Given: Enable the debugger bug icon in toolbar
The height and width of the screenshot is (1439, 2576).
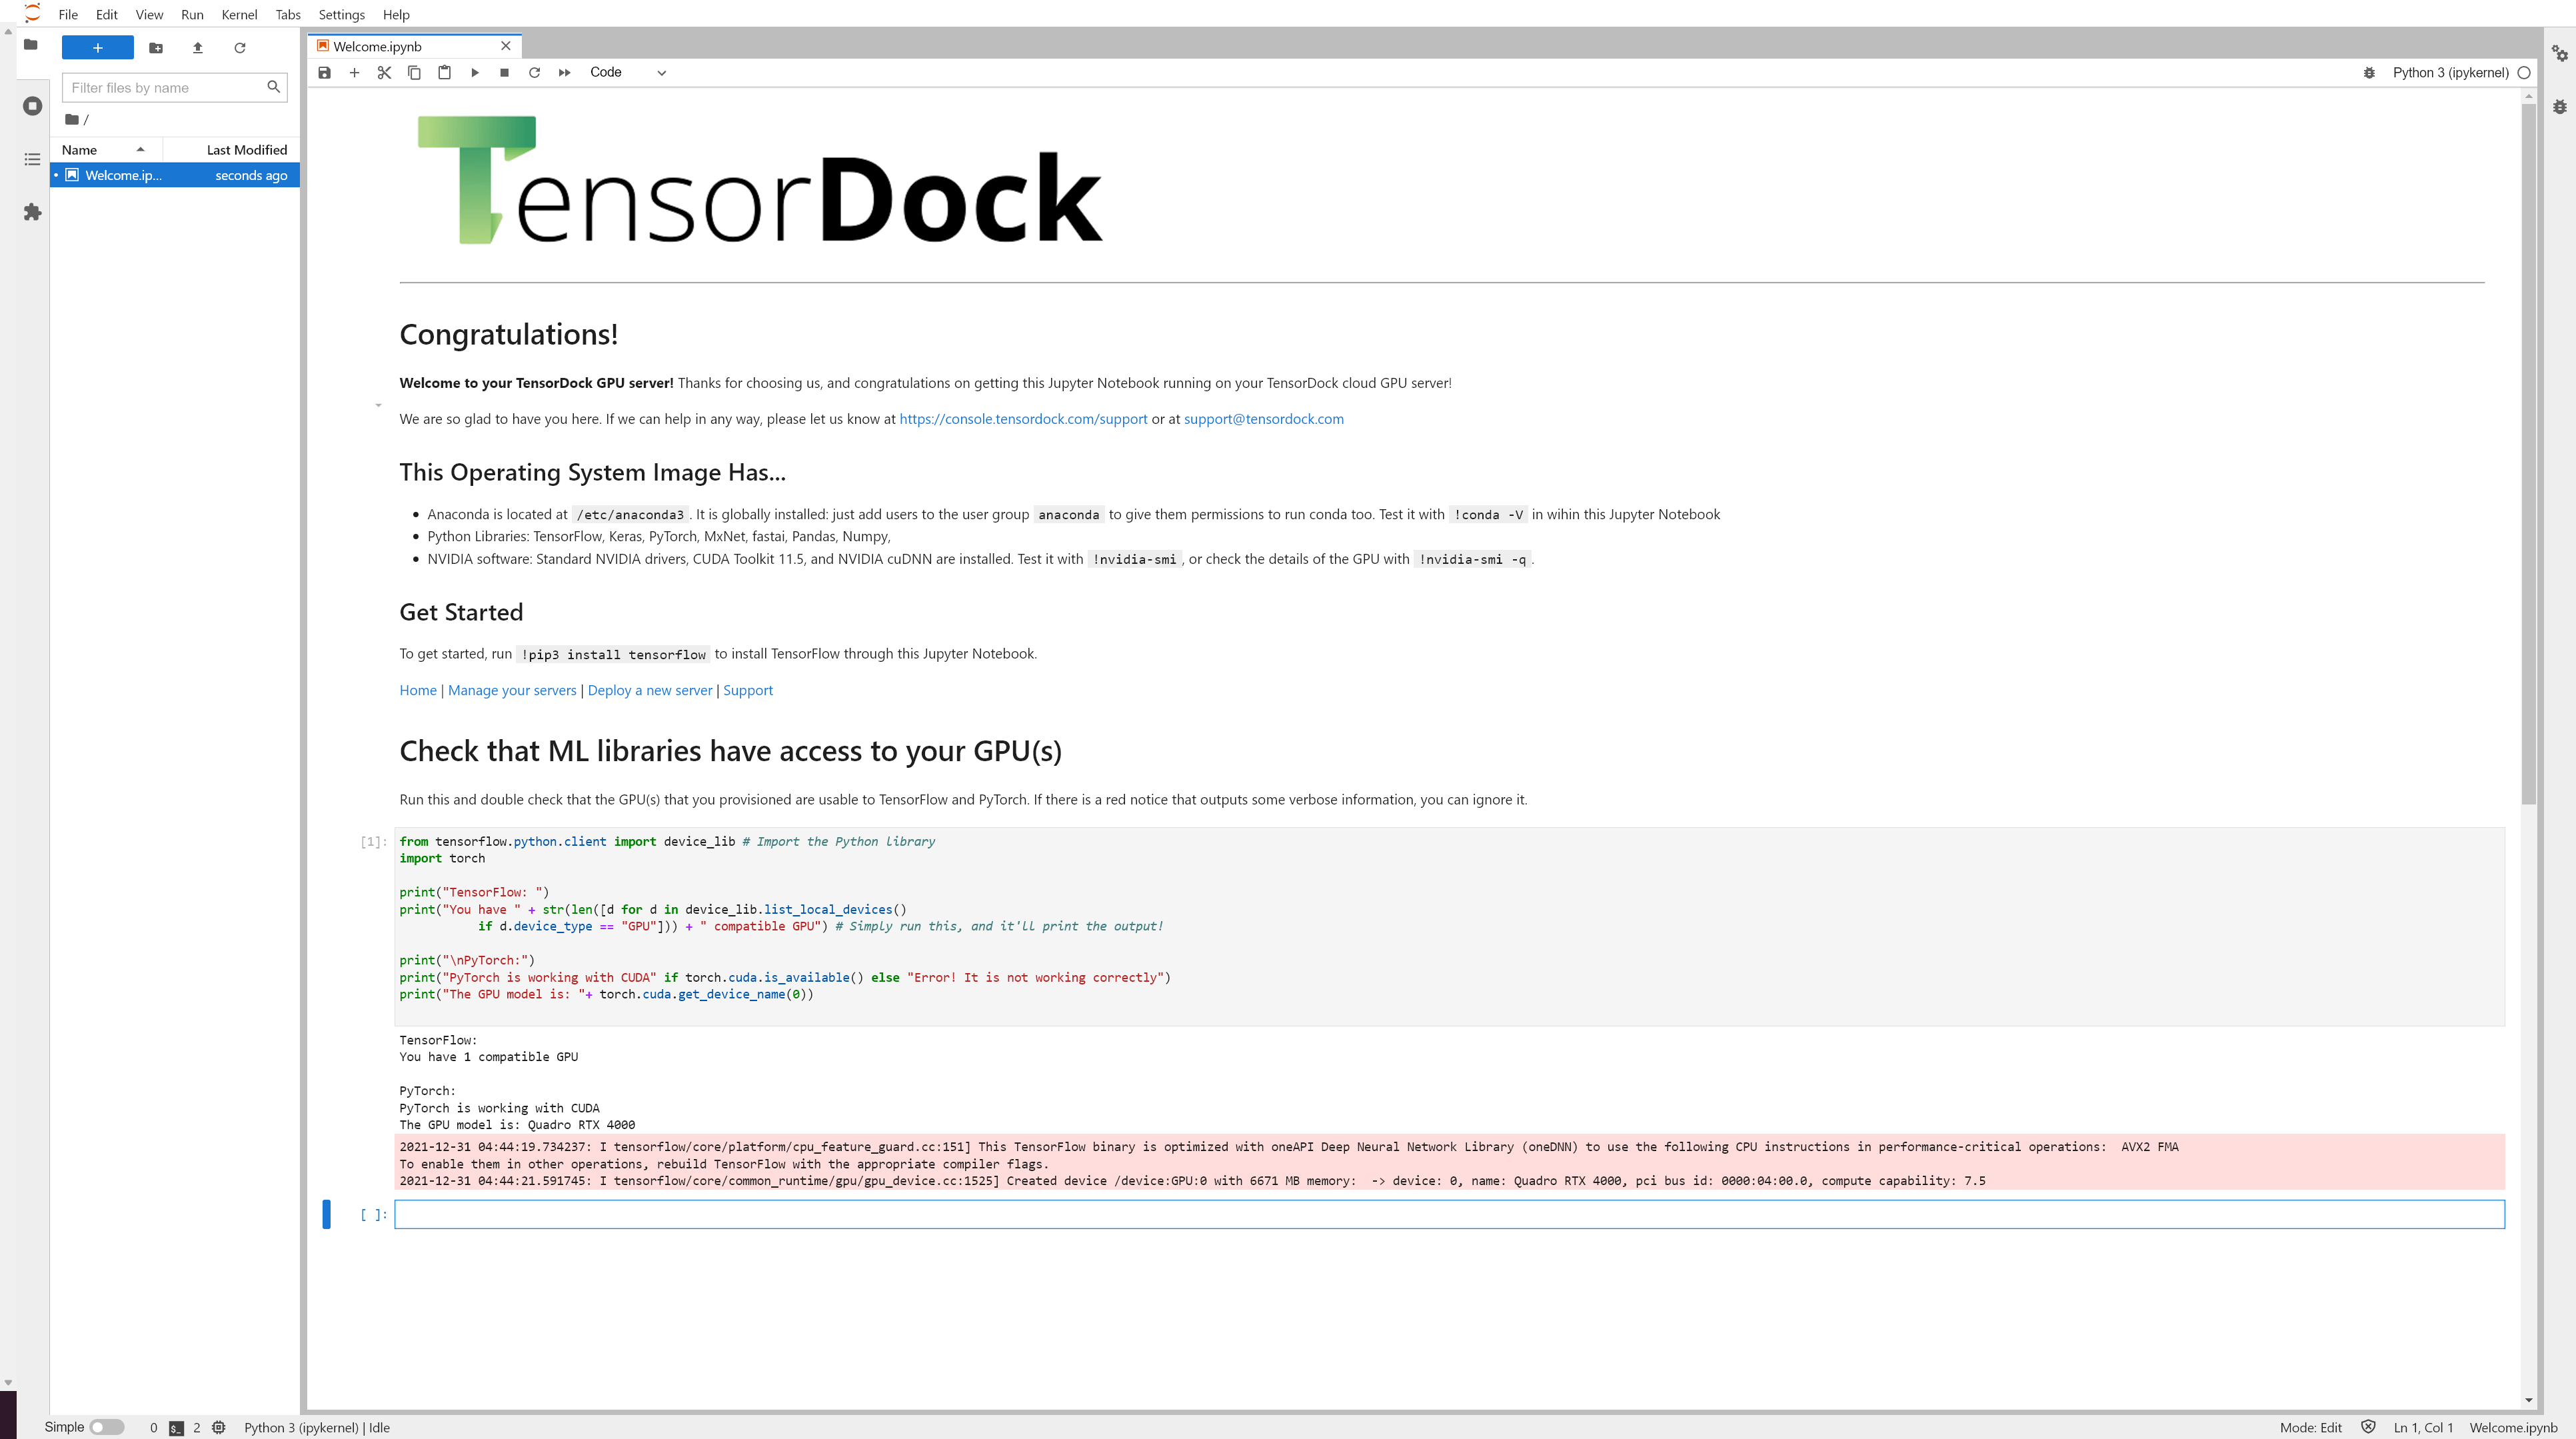Looking at the screenshot, I should [2369, 72].
